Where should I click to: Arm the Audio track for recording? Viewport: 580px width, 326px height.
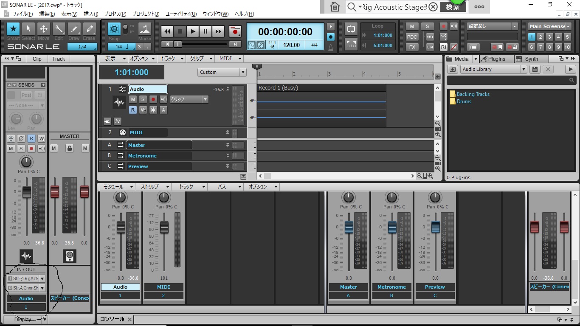pos(153,99)
